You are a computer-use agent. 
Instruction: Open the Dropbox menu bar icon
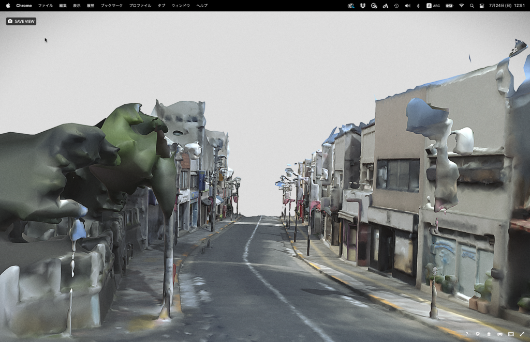363,6
